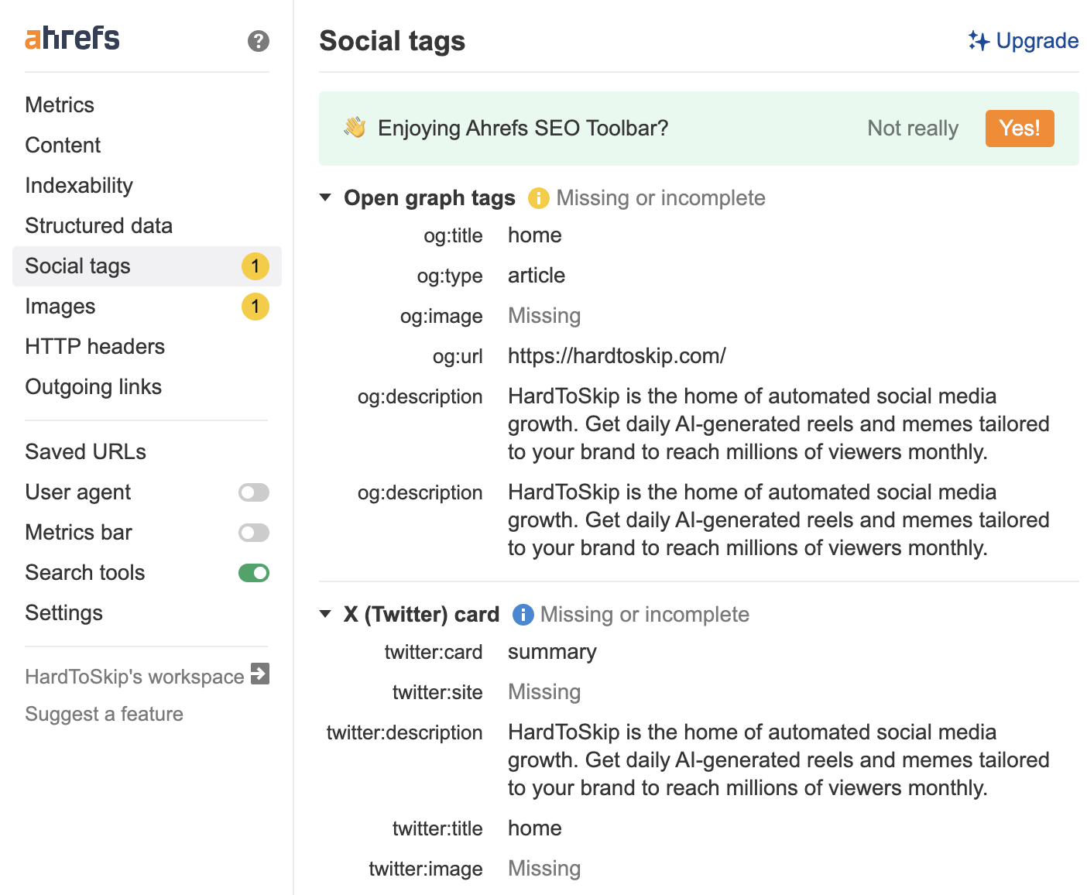
Task: Disable the Search tools toggle
Action: point(253,573)
